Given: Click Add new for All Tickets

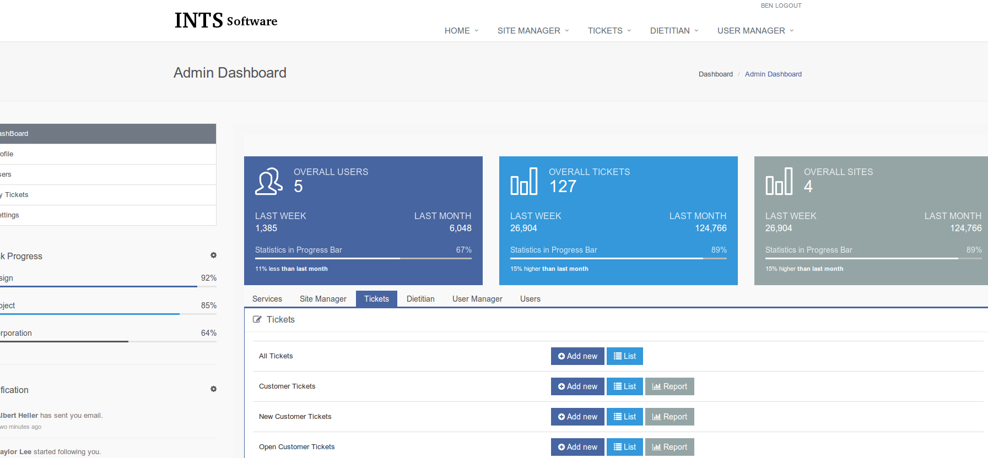Looking at the screenshot, I should pos(577,356).
